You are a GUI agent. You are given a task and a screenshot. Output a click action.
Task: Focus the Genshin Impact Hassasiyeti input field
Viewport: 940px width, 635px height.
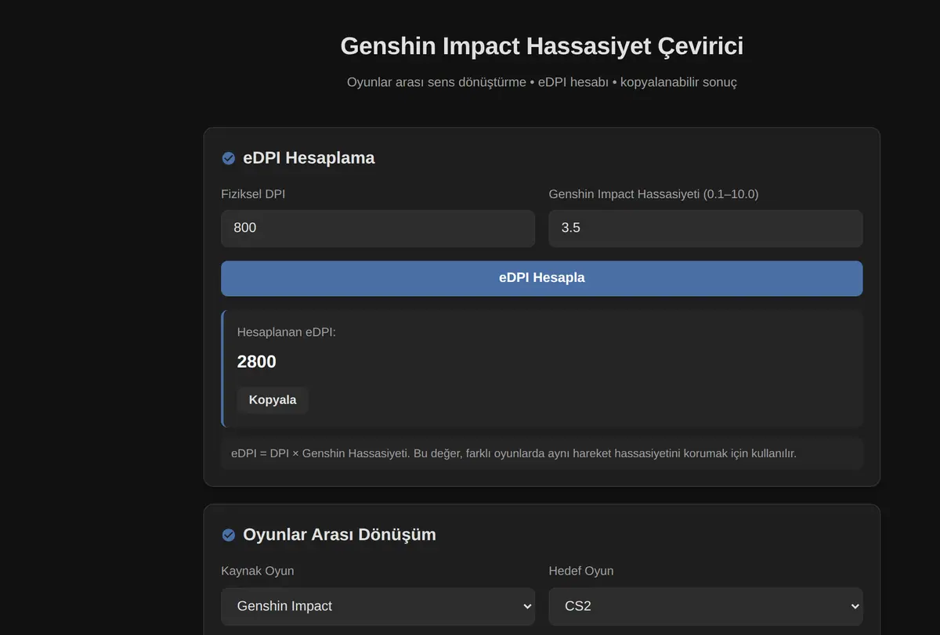pos(706,228)
